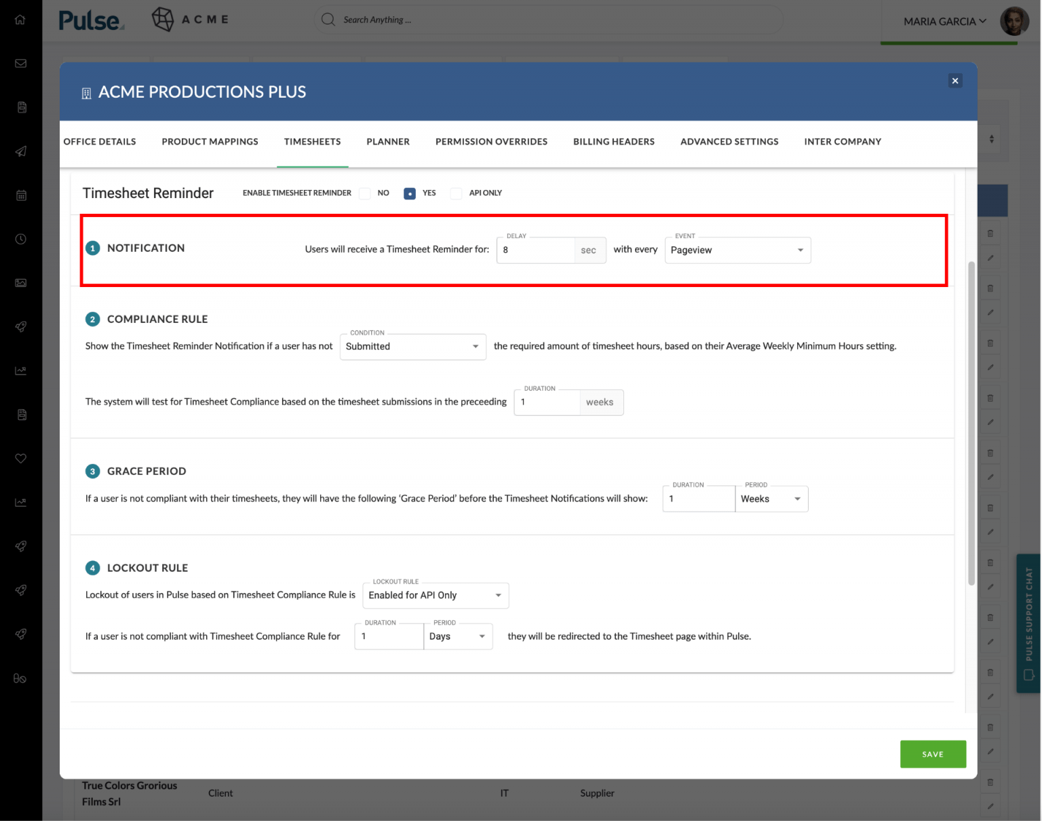Select NO for Enable Timesheet Reminder
Viewport: 1042px width, 821px height.
pos(364,193)
